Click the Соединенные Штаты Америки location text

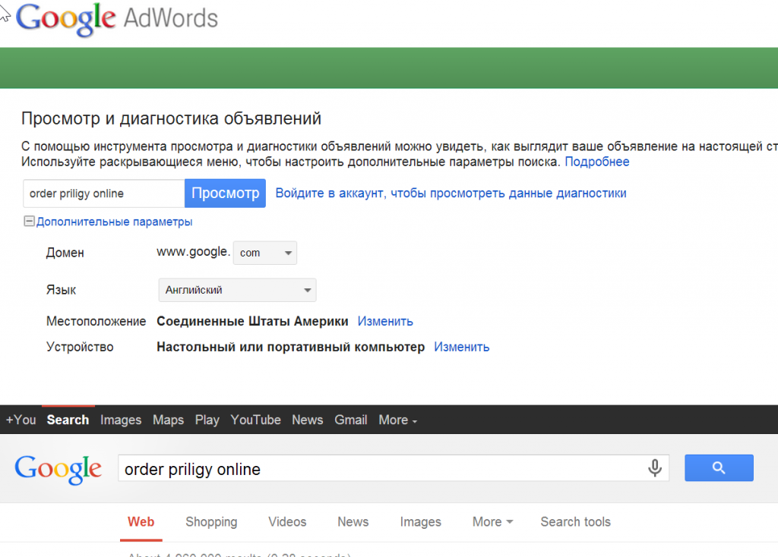point(252,322)
